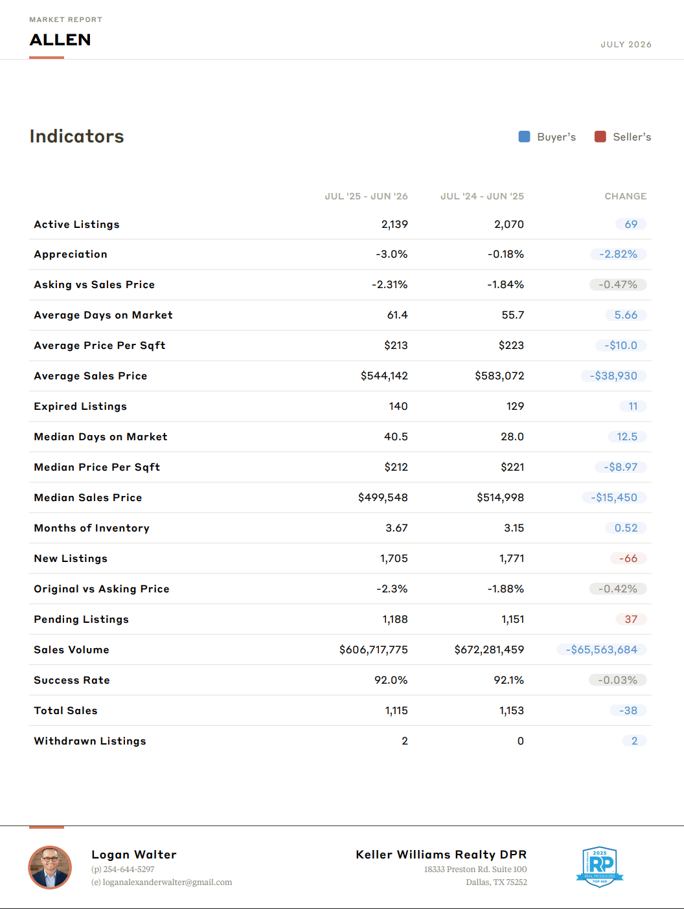Screen dimensions: 684x909
Task: Click the Sales Volume change -$65,563,684 badge
Action: pos(602,650)
